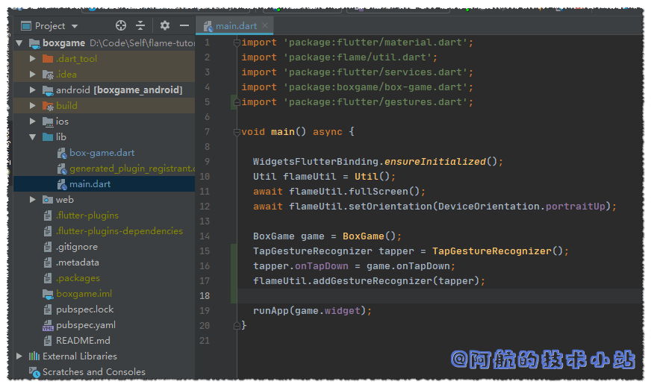Screen dimensions: 651x387
Task: Hide the Project panel with minimize icon
Action: tap(184, 25)
